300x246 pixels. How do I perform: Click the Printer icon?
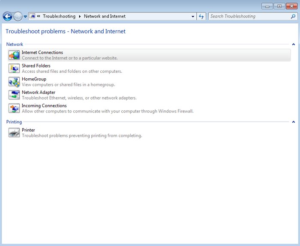(14, 133)
